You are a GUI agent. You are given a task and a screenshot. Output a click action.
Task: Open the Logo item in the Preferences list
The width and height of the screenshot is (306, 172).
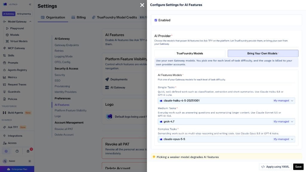pyautogui.click(x=58, y=116)
